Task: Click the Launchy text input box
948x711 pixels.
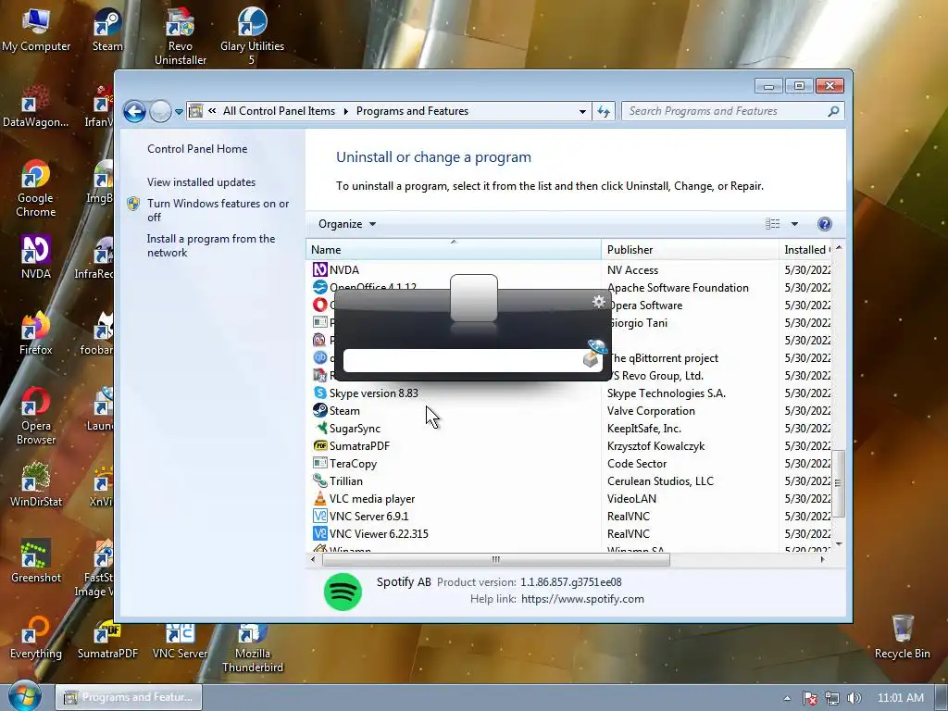Action: (463, 360)
